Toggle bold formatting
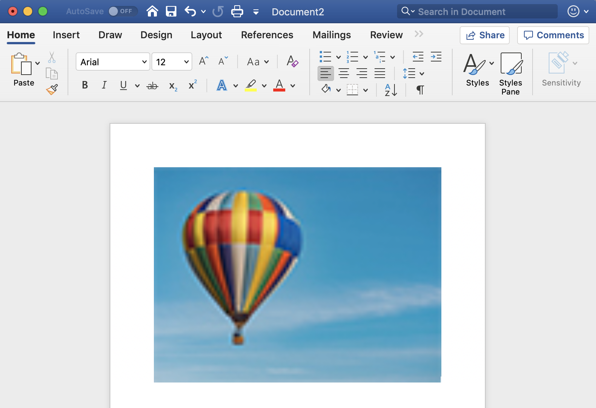The width and height of the screenshot is (596, 408). [85, 85]
